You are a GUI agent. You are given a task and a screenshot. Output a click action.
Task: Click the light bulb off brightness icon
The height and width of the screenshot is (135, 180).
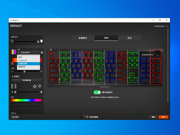(12, 41)
